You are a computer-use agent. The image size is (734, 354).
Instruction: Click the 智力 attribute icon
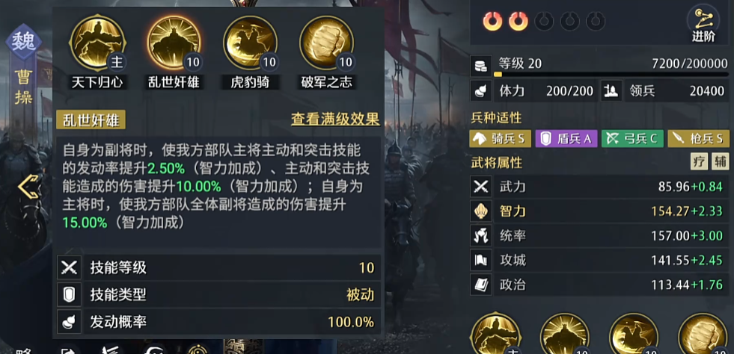[481, 211]
